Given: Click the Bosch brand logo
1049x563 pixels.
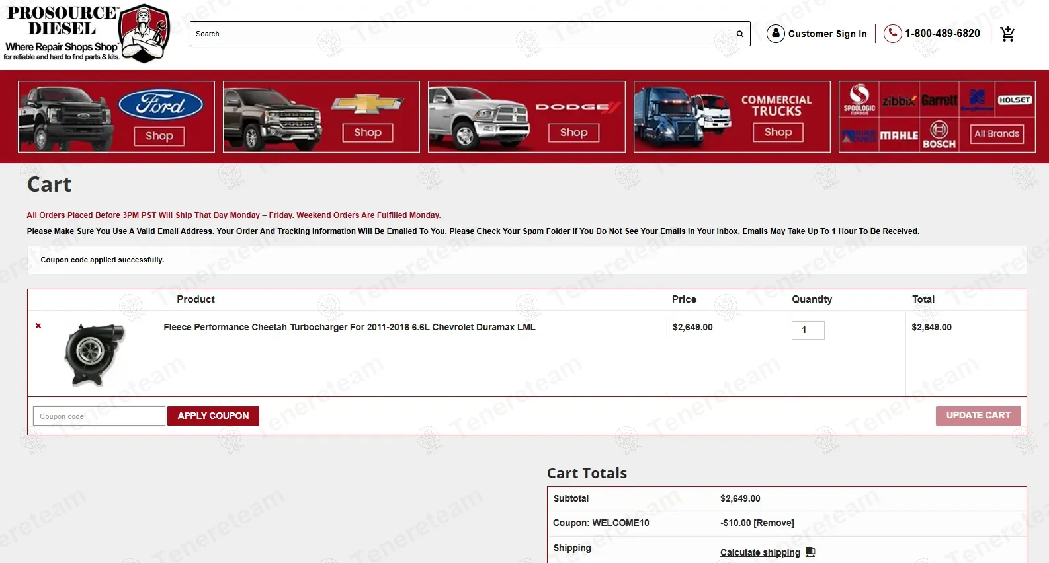Looking at the screenshot, I should (x=939, y=135).
